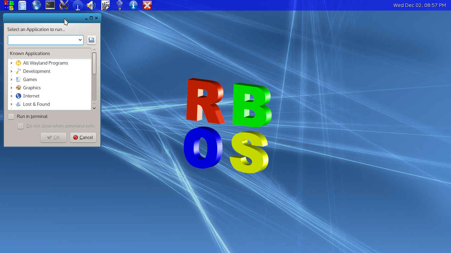Viewport: 451px width, 253px height.
Task: Expand the Lost & Found node
Action: (11, 104)
